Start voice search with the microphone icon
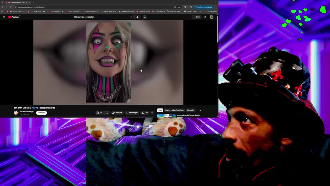This screenshot has width=330, height=186. (x=145, y=17)
